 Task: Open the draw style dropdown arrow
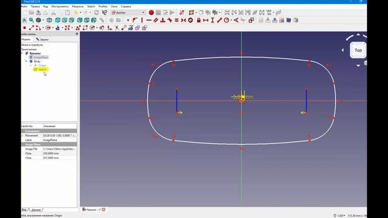point(43,20)
